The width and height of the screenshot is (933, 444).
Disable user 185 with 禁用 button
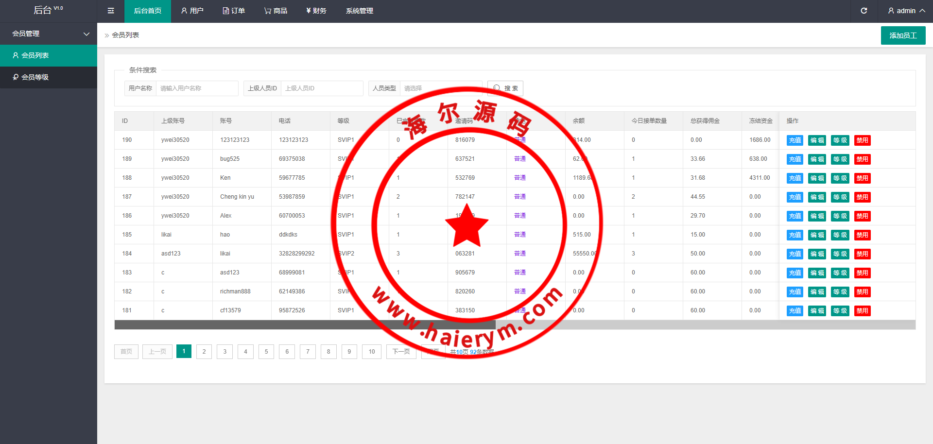(x=862, y=235)
